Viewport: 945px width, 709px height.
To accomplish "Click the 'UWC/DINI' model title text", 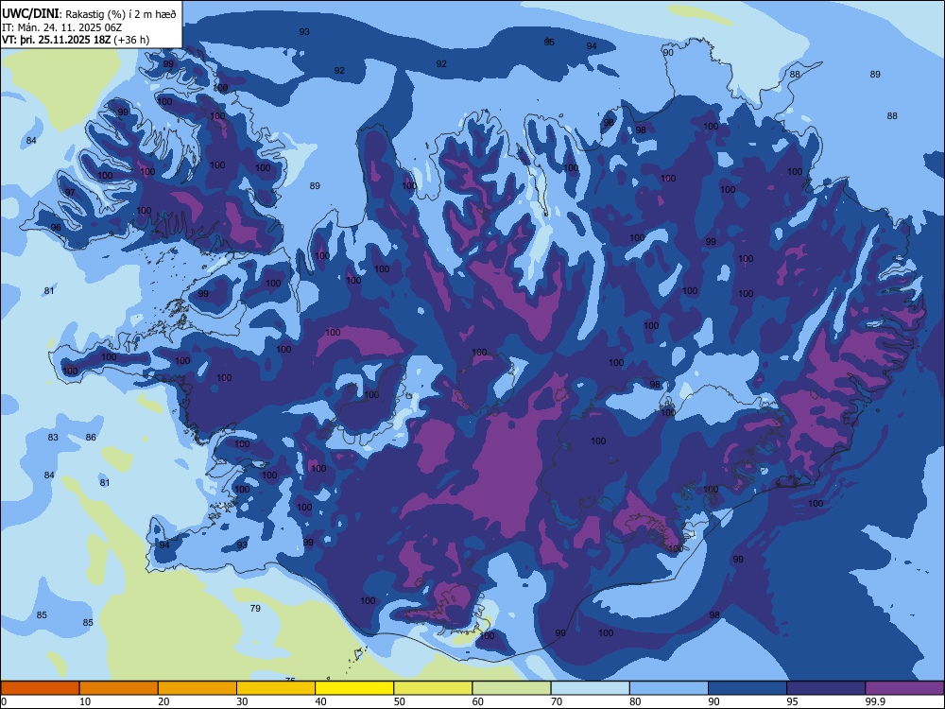I will coord(29,13).
